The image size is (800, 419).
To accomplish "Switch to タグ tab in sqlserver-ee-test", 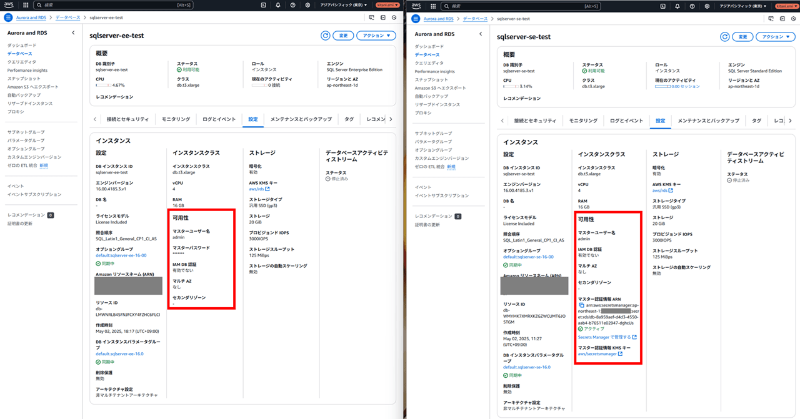I will 349,119.
